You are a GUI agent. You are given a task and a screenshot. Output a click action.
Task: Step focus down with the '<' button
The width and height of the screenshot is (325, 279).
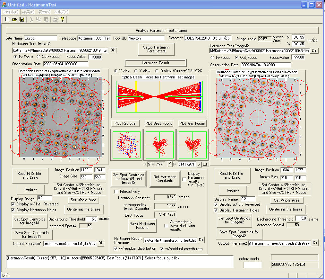(170, 164)
